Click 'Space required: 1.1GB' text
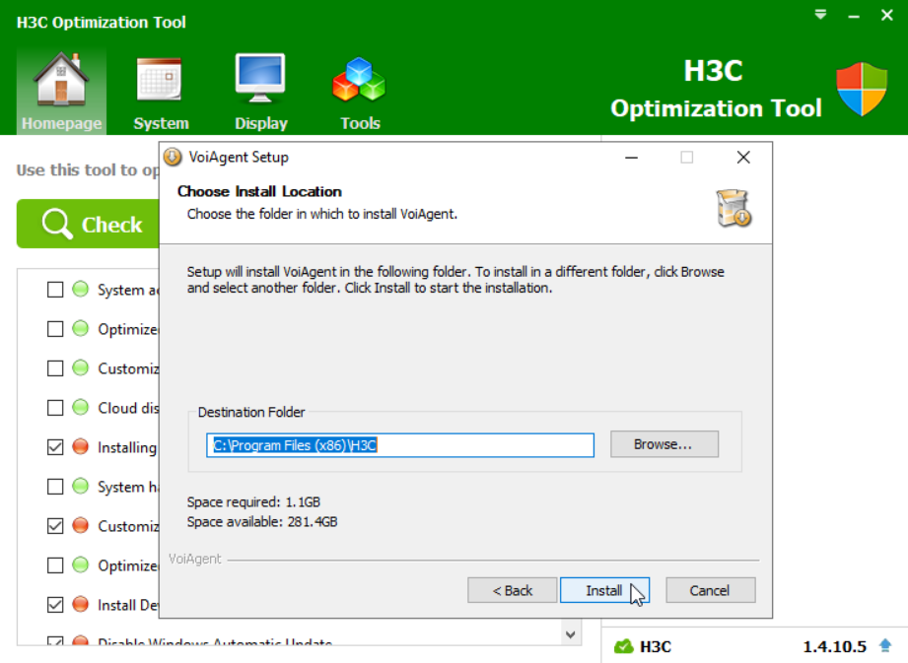The width and height of the screenshot is (908, 663). pos(253,502)
